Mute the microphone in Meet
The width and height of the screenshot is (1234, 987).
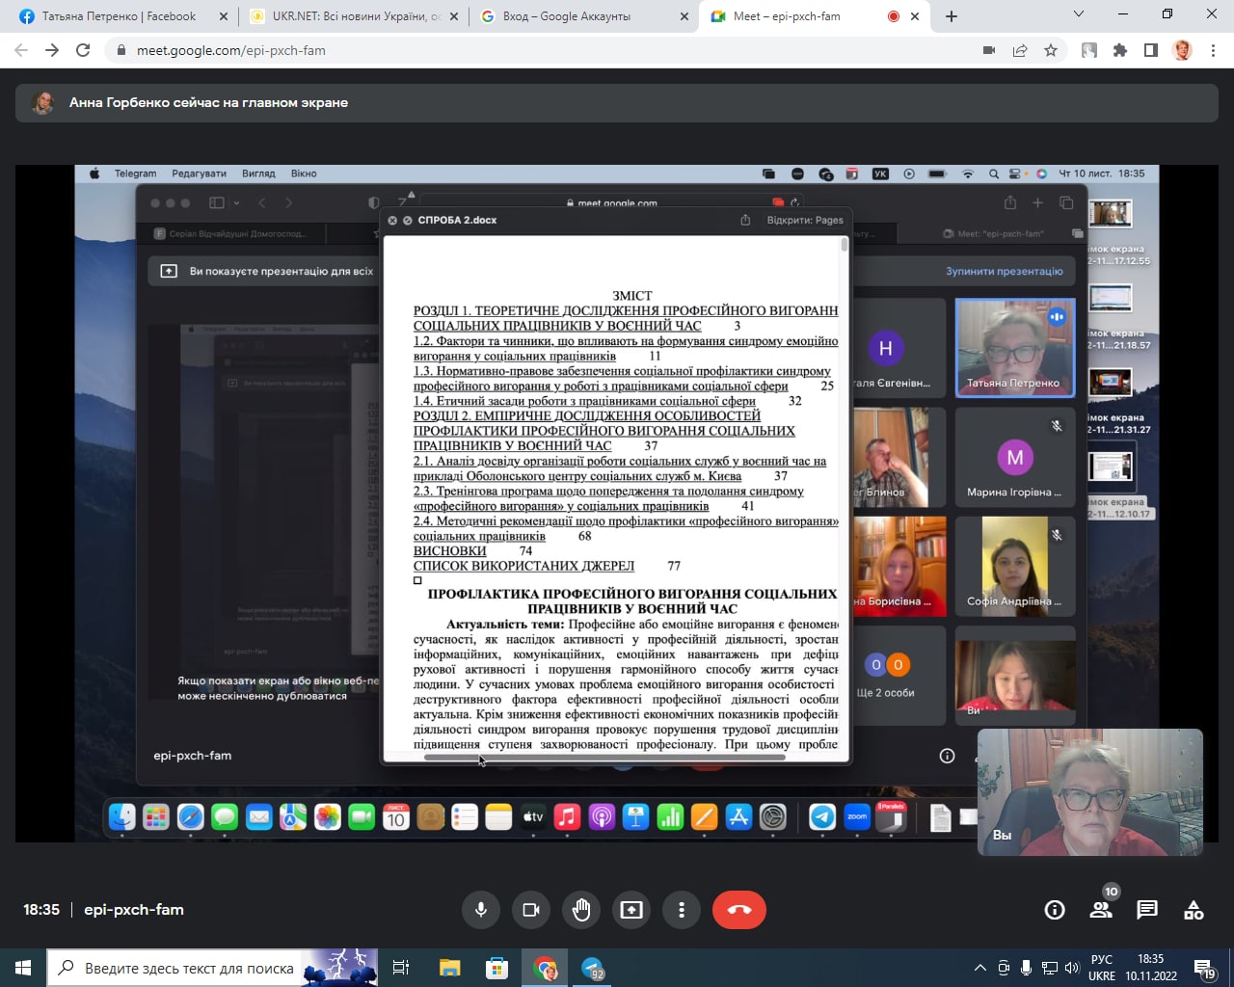tap(481, 910)
